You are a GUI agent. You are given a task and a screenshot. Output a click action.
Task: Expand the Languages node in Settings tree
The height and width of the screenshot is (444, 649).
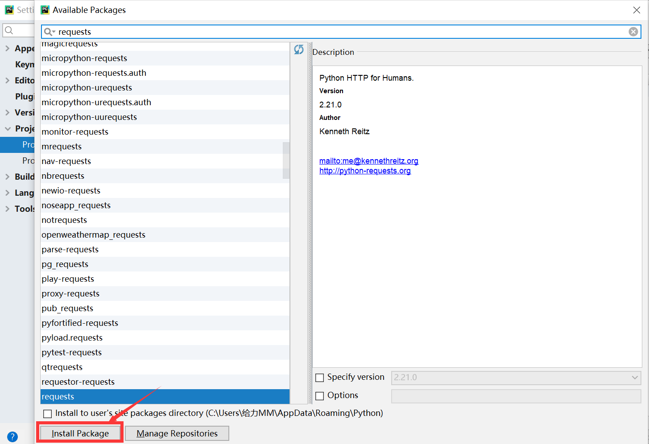[7, 193]
